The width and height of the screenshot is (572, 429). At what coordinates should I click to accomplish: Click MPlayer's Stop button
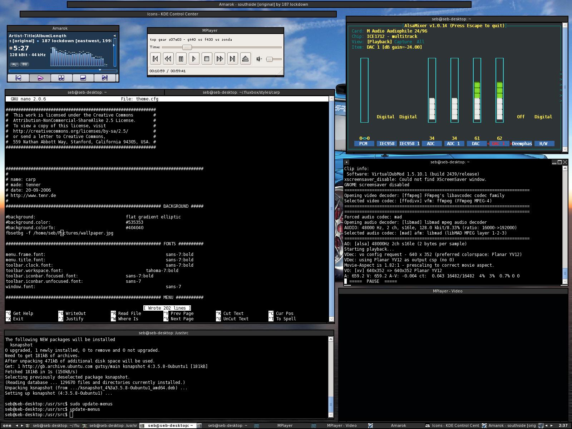[x=207, y=59]
